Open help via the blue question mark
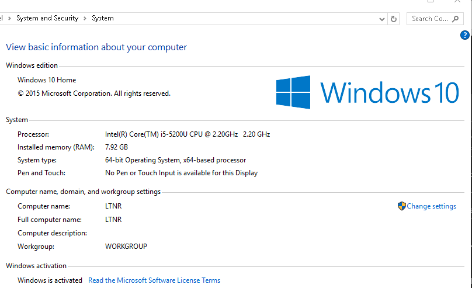This screenshot has width=472, height=288. click(465, 36)
